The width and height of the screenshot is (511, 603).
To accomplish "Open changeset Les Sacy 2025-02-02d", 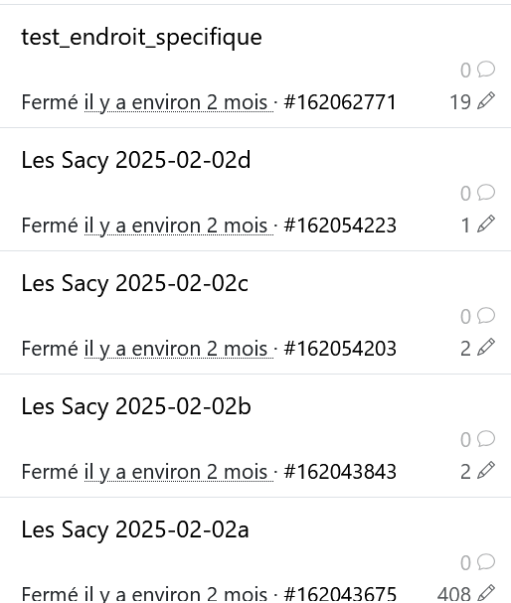I will coord(136,160).
